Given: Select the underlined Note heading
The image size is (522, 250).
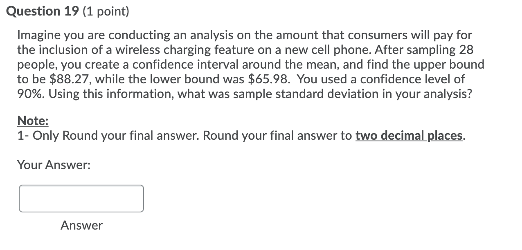Looking at the screenshot, I should coord(32,121).
